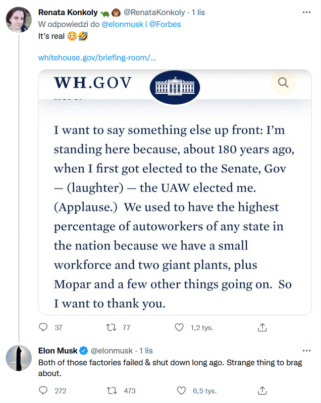321x403 pixels.
Task: Open Renata Konkoly's profile picture
Action: (19, 20)
